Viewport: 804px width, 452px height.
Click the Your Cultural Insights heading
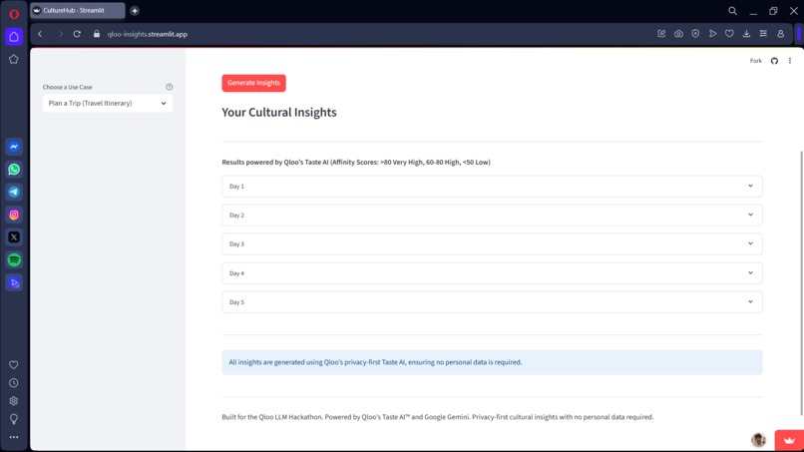tap(279, 113)
